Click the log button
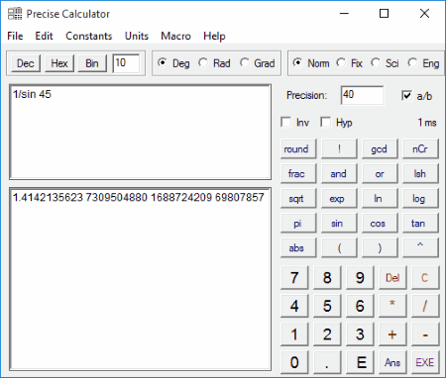 pyautogui.click(x=420, y=198)
